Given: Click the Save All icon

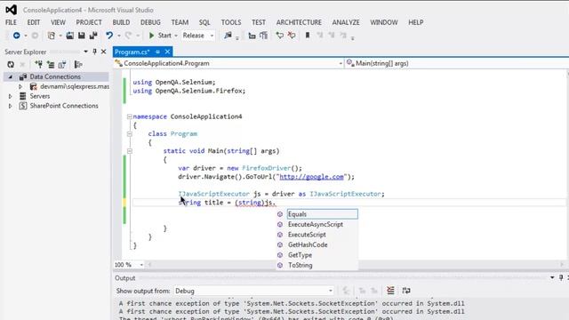Looking at the screenshot, I should [x=93, y=36].
